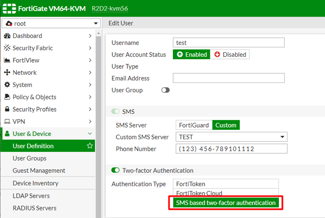Image resolution: width=325 pixels, height=218 pixels.
Task: Set User Account Status to Disabled
Action: point(230,54)
